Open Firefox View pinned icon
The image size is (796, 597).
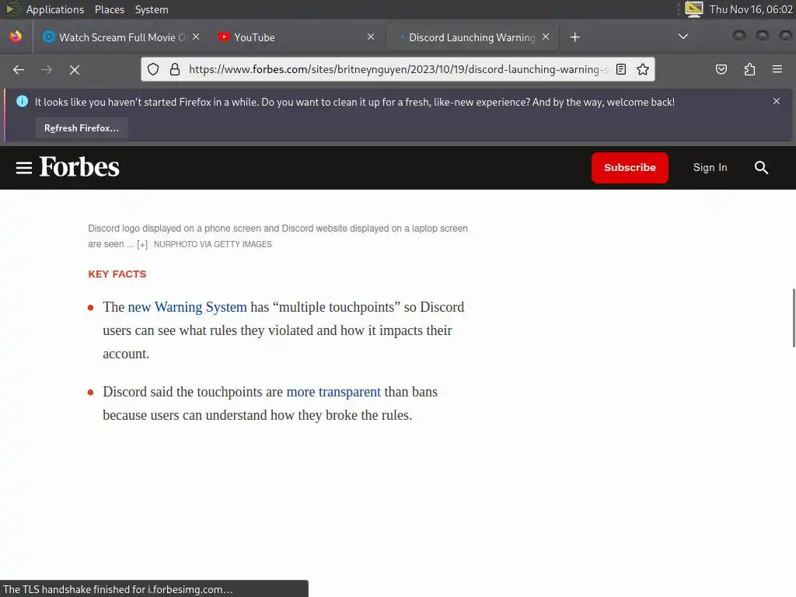coord(16,37)
